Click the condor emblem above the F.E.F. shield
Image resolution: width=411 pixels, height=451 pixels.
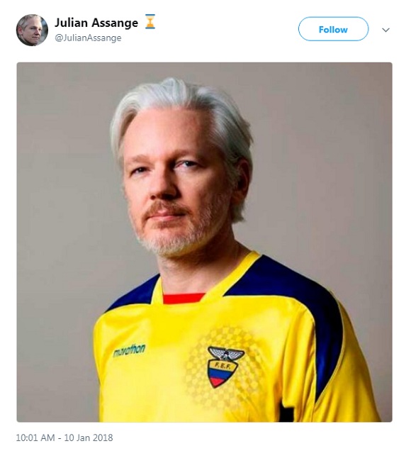[x=226, y=354]
